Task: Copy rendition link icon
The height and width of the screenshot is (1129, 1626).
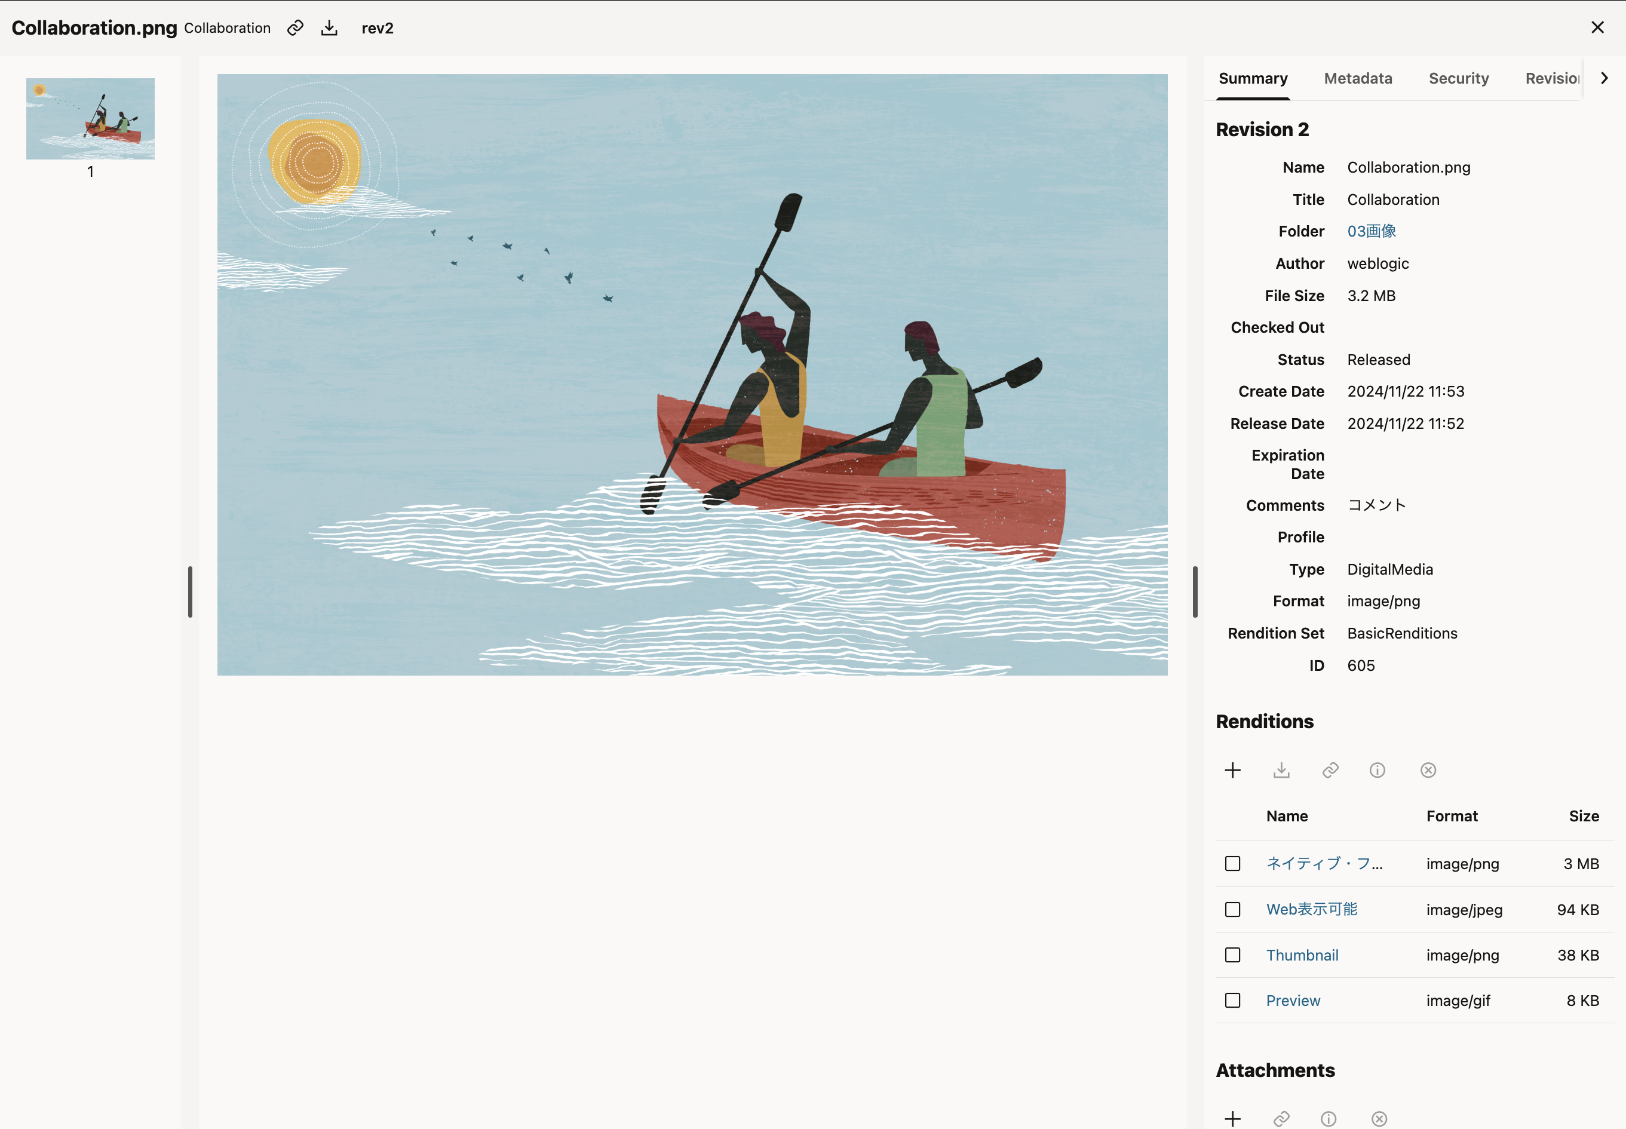Action: coord(1330,769)
